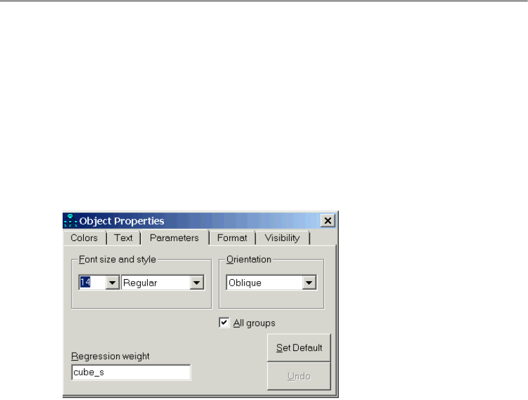Close the Object Properties dialog
The height and width of the screenshot is (400, 528).
(x=328, y=220)
